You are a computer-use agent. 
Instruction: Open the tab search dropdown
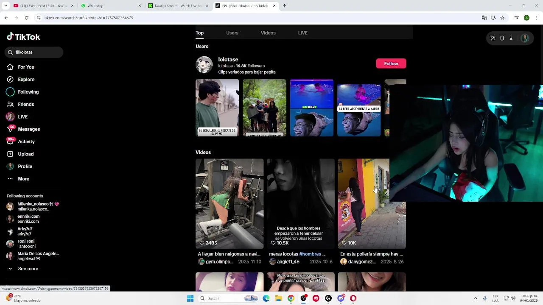tap(6, 6)
